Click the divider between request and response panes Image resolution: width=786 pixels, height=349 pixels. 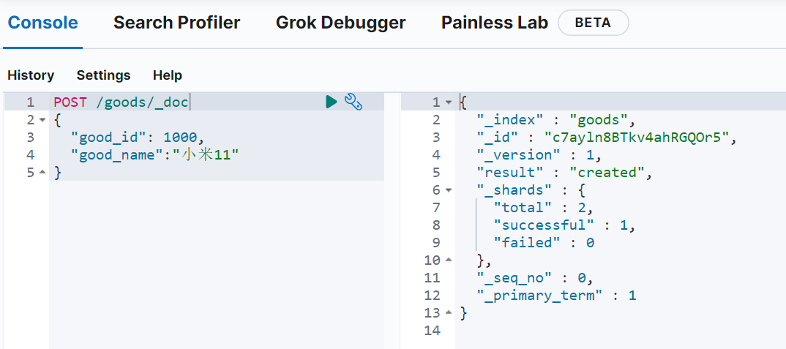point(392,219)
